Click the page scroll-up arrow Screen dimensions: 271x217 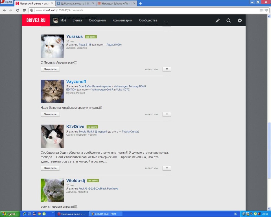(x=269, y=16)
